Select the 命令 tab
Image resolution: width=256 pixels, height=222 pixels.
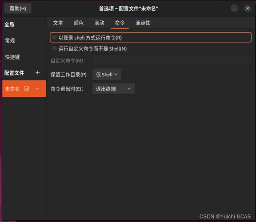coord(120,23)
